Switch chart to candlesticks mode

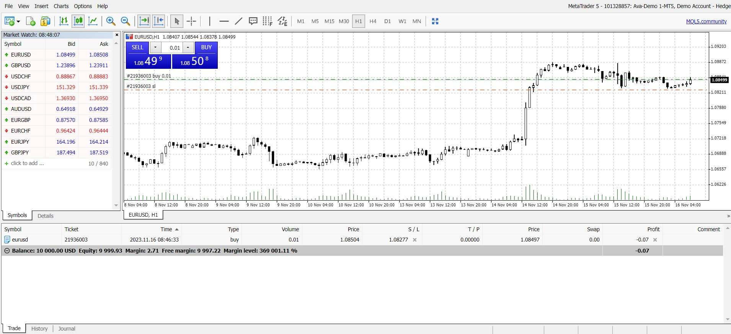78,21
